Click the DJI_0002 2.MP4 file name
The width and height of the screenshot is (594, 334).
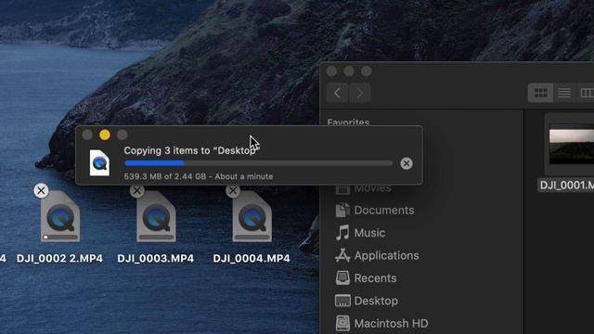(59, 258)
